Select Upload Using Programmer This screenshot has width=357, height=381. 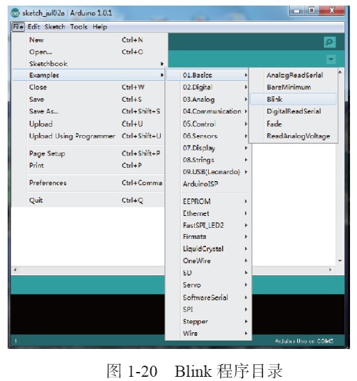pos(88,136)
